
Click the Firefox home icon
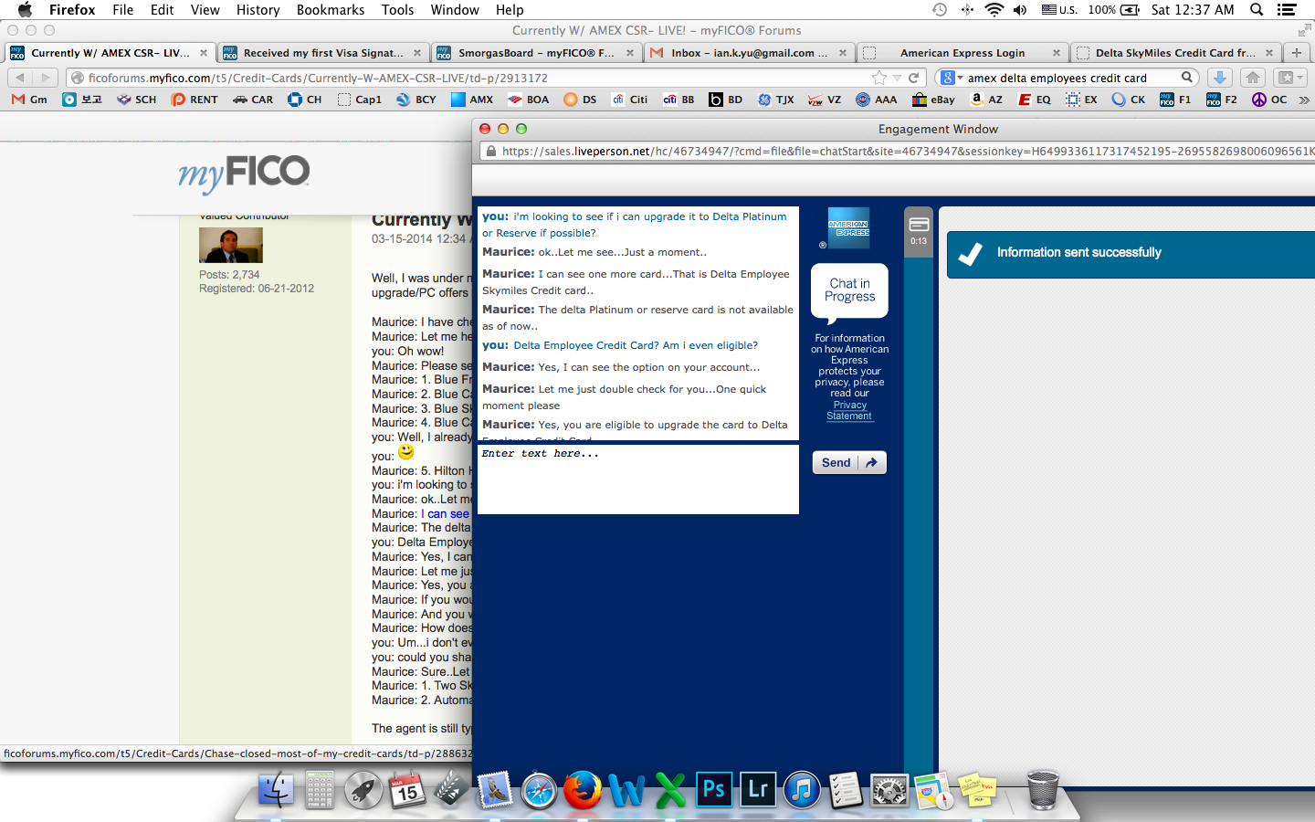point(1253,78)
